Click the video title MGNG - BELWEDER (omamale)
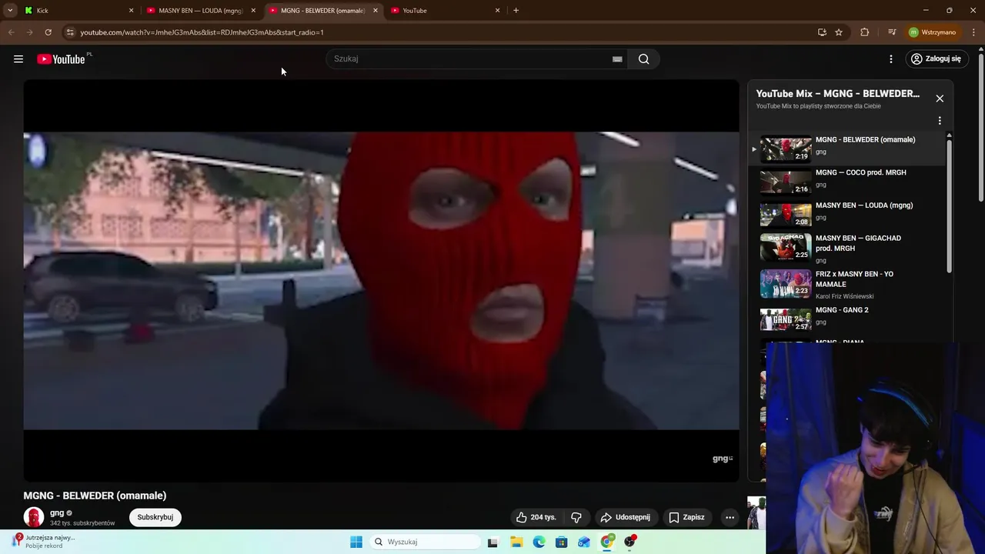This screenshot has width=985, height=554. tap(95, 496)
